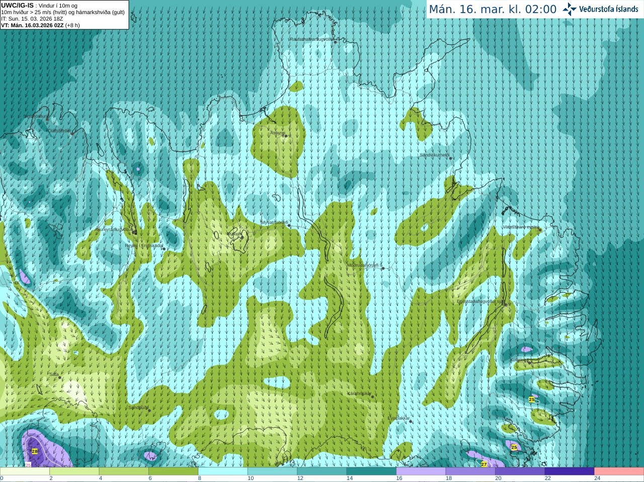Click the Kollaleira station dot
The image size is (644, 482).
(529, 362)
